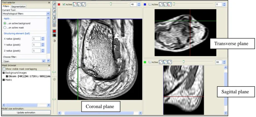Set XY orientation in the green view
Screen dimensions: 256x117
(x=161, y=62)
